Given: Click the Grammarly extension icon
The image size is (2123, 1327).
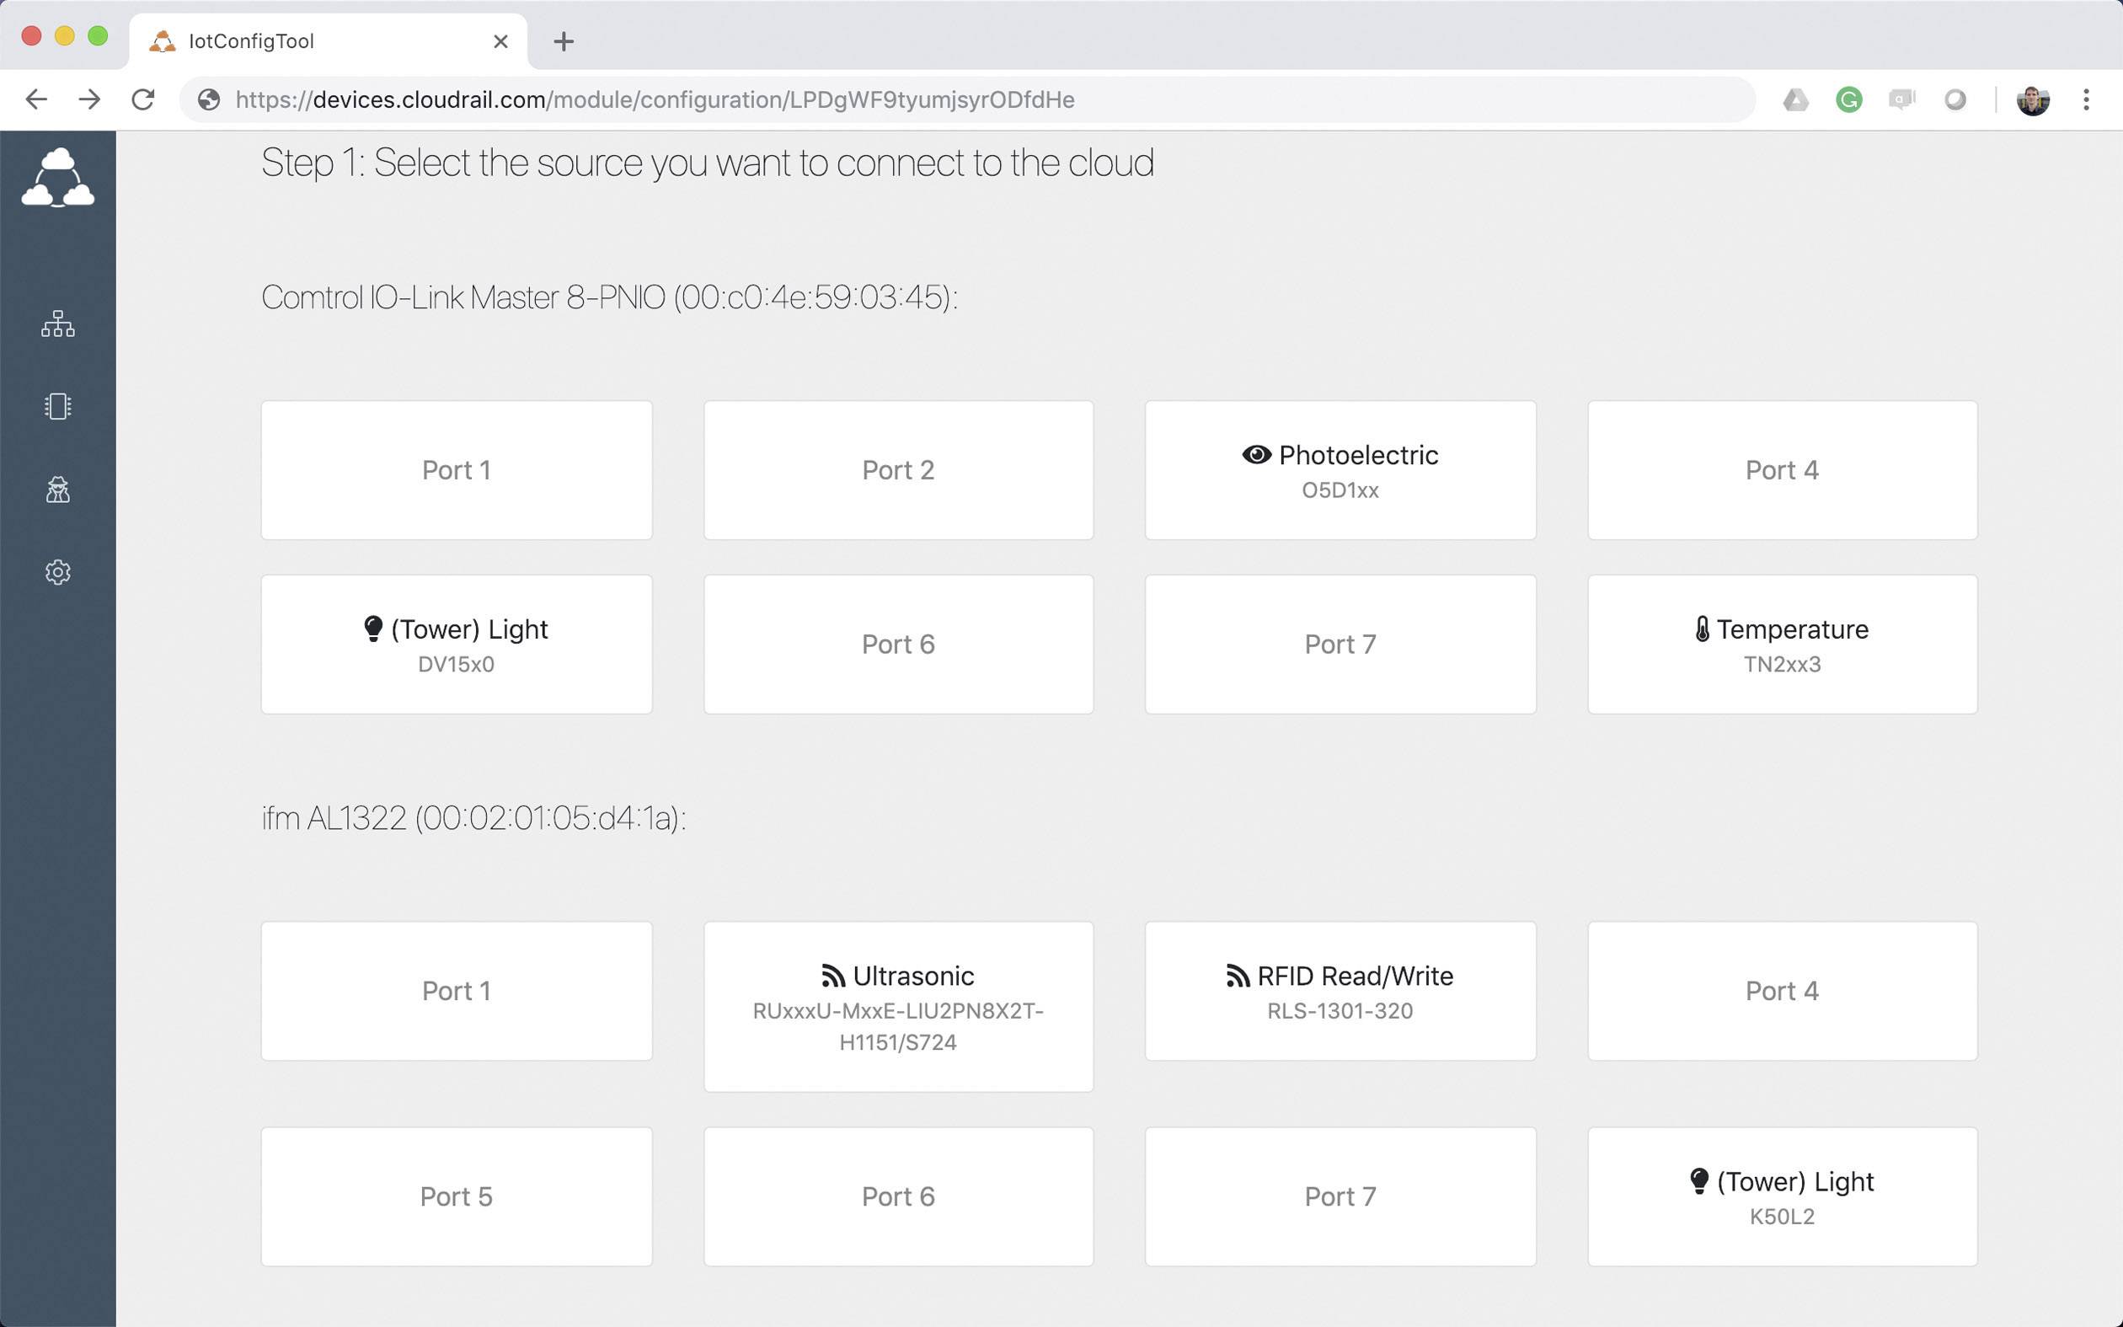Looking at the screenshot, I should pos(1848,100).
